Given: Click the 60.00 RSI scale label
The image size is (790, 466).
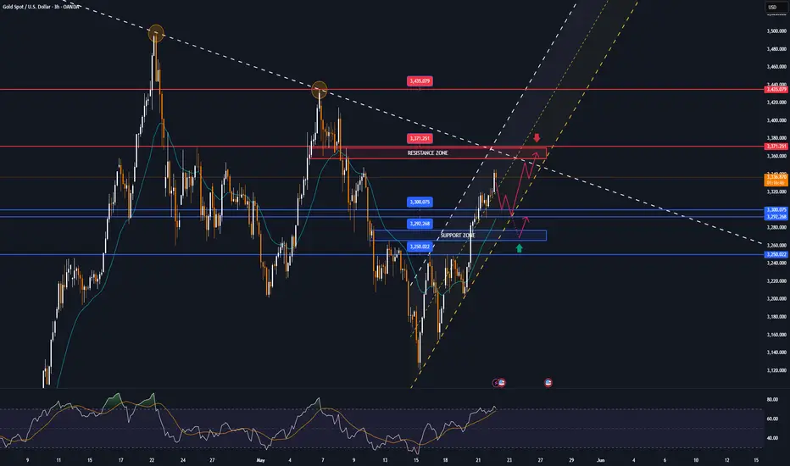Looking at the screenshot, I should 772,419.
